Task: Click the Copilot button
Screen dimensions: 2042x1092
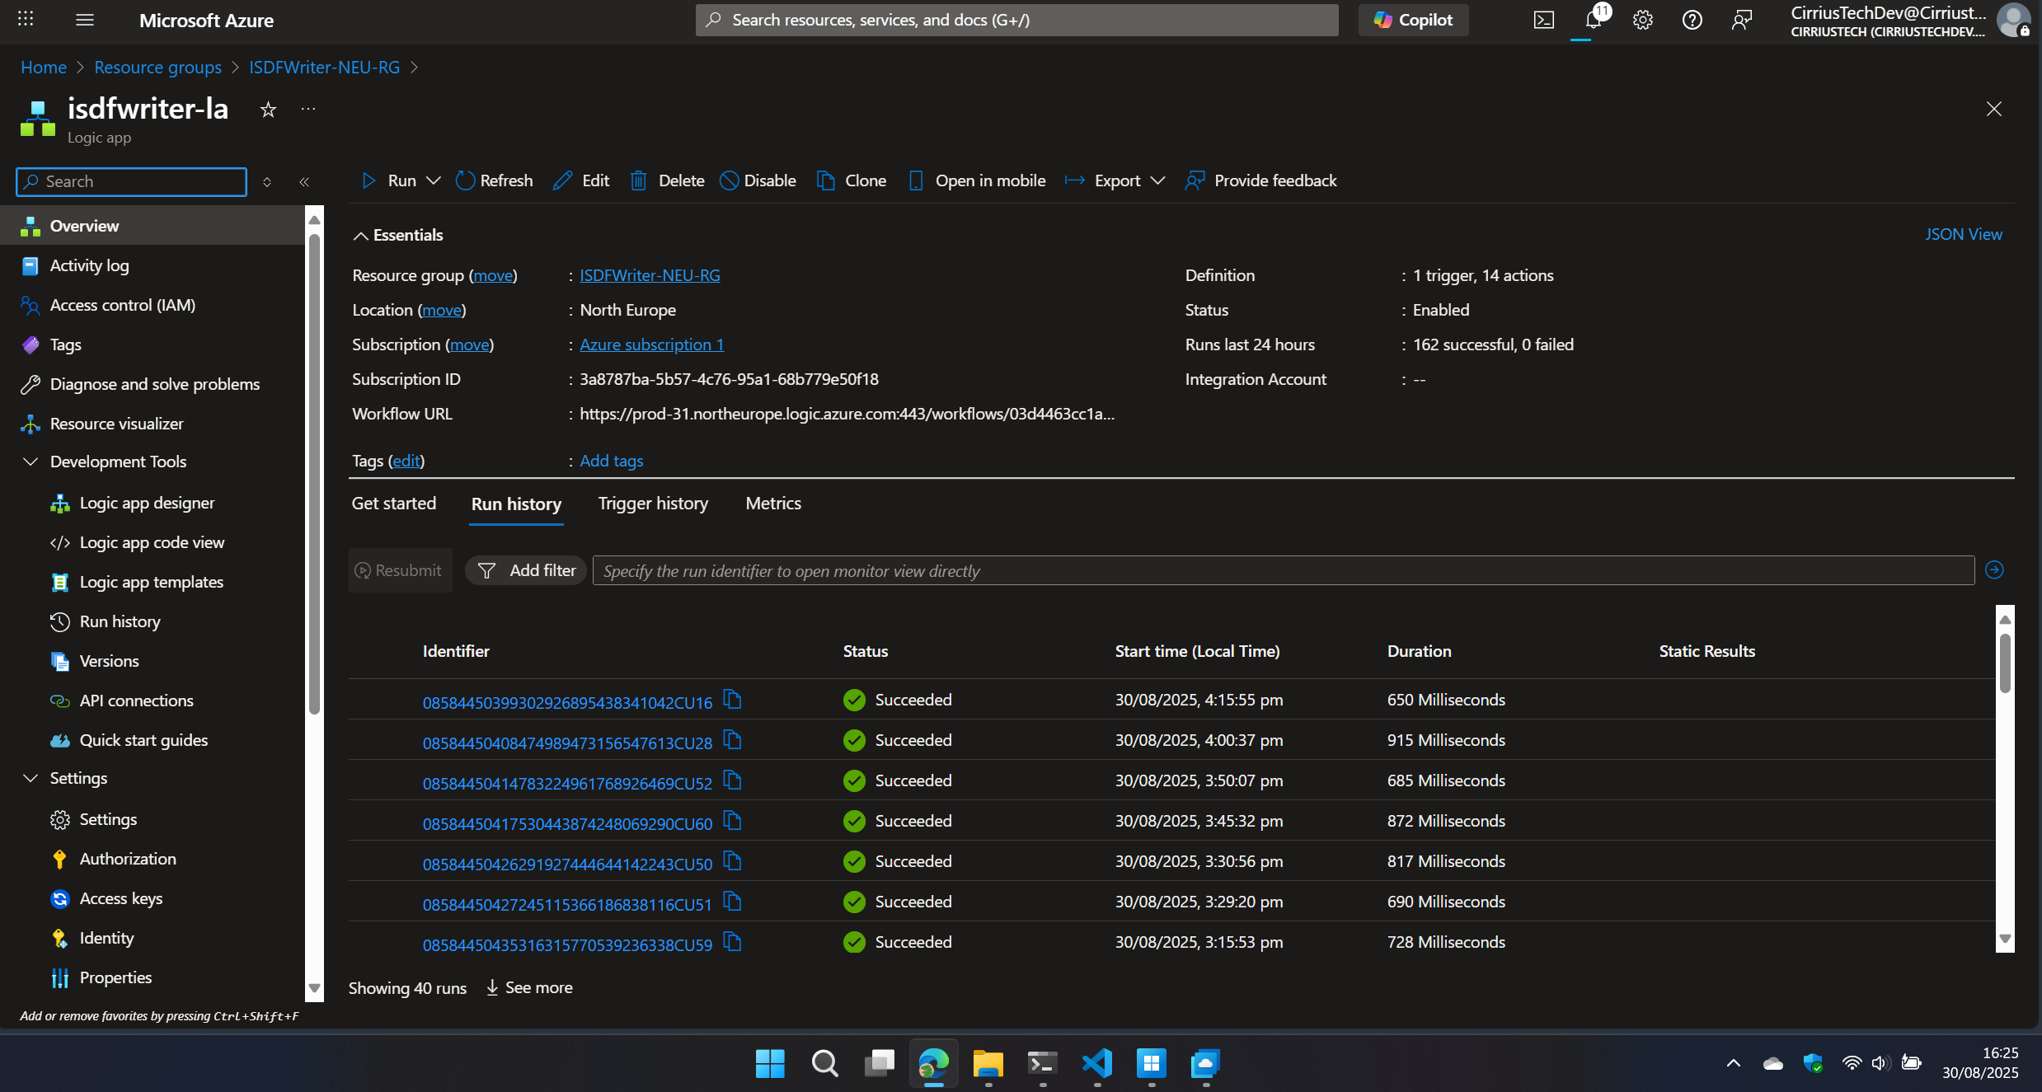Action: click(1413, 20)
